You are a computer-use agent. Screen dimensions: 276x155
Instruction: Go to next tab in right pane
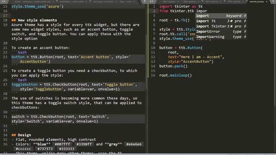click(153, 1)
